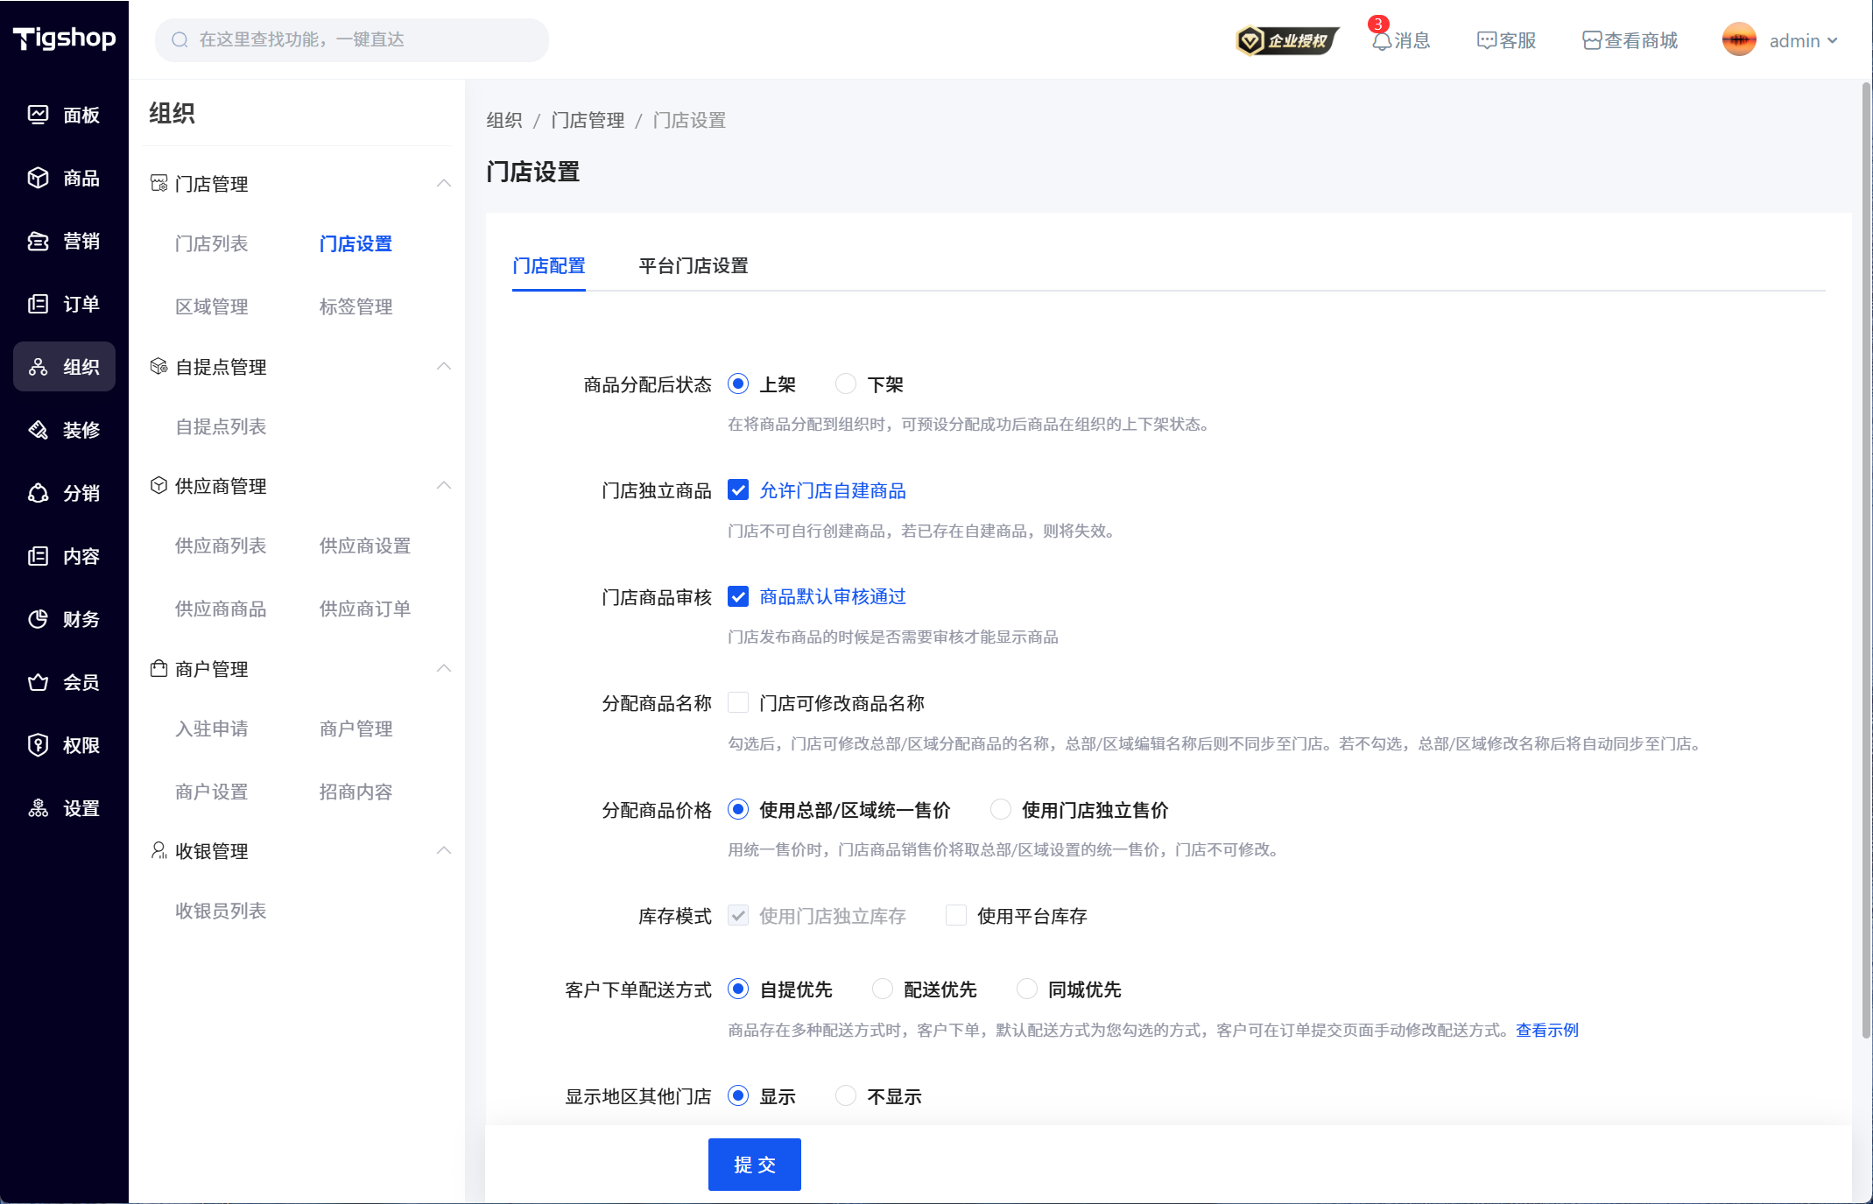Switch to 平台门店设置 tab
1873x1204 pixels.
(693, 266)
